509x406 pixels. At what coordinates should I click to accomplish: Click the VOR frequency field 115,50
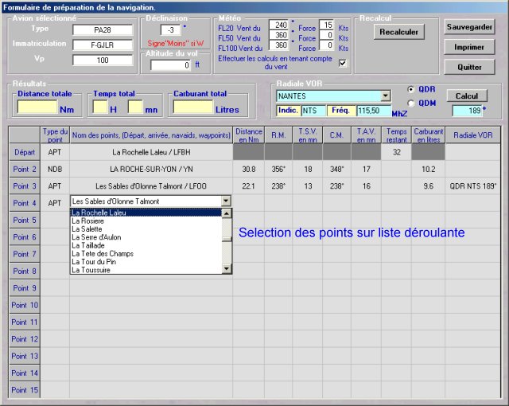[x=374, y=111]
